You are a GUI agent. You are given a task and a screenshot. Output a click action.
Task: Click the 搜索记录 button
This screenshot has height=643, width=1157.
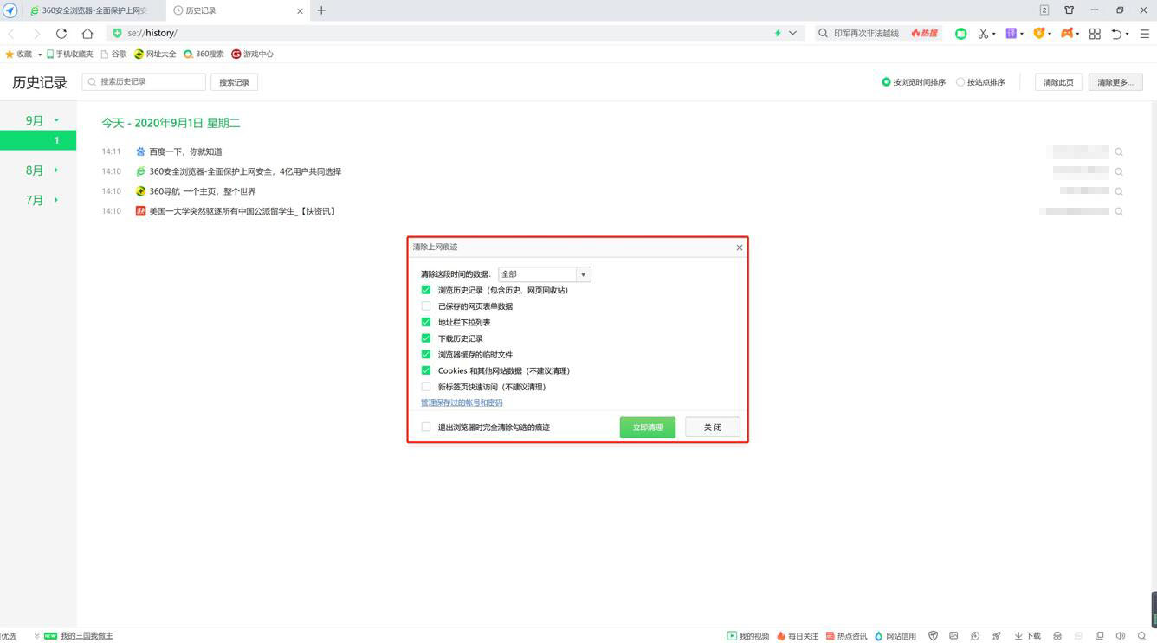pyautogui.click(x=234, y=82)
